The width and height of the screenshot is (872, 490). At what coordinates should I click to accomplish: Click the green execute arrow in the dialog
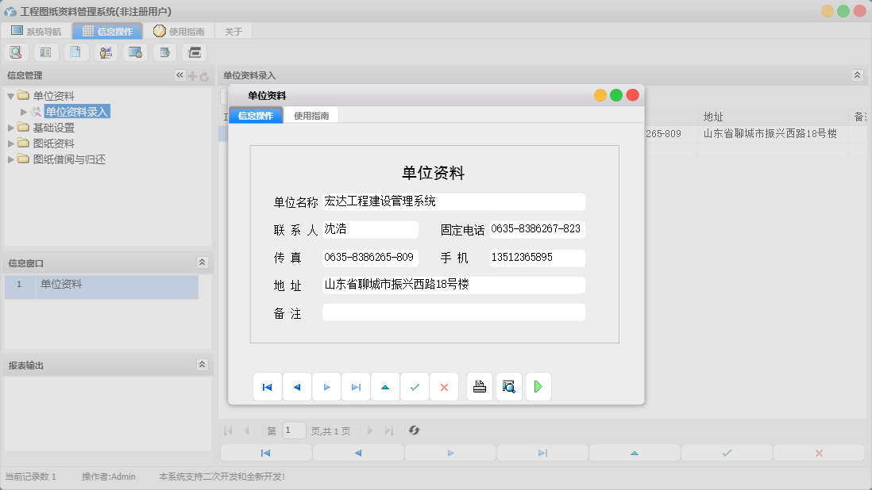[x=538, y=386]
